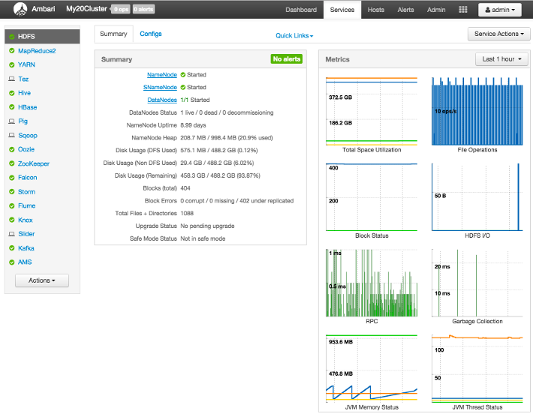Click the Ambari logo icon

[x=21, y=10]
